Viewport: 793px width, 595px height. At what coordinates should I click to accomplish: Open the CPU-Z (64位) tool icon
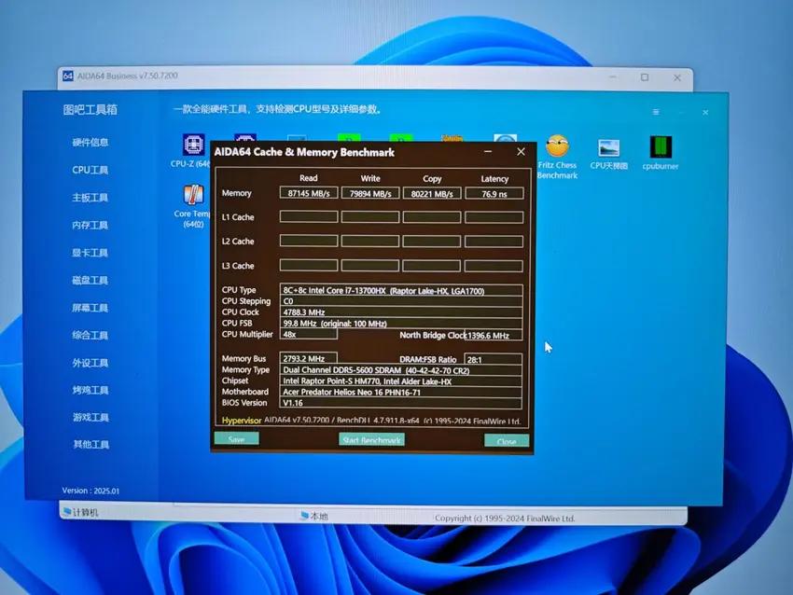193,145
